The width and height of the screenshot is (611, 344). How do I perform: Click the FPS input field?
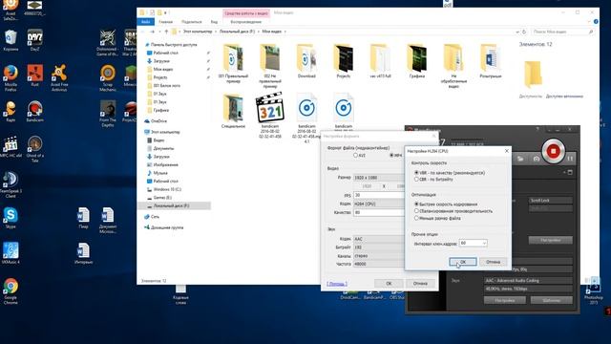379,195
